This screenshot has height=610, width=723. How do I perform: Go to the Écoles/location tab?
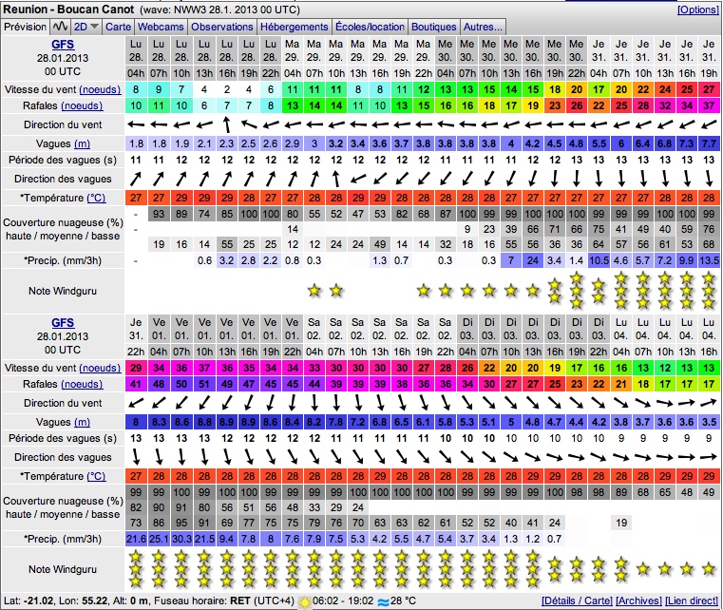[x=371, y=28]
